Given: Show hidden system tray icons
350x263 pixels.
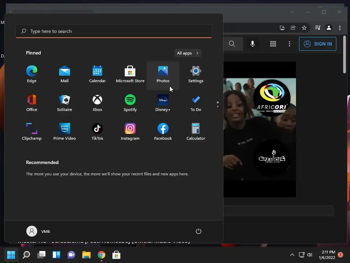Looking at the screenshot, I should click(292, 255).
